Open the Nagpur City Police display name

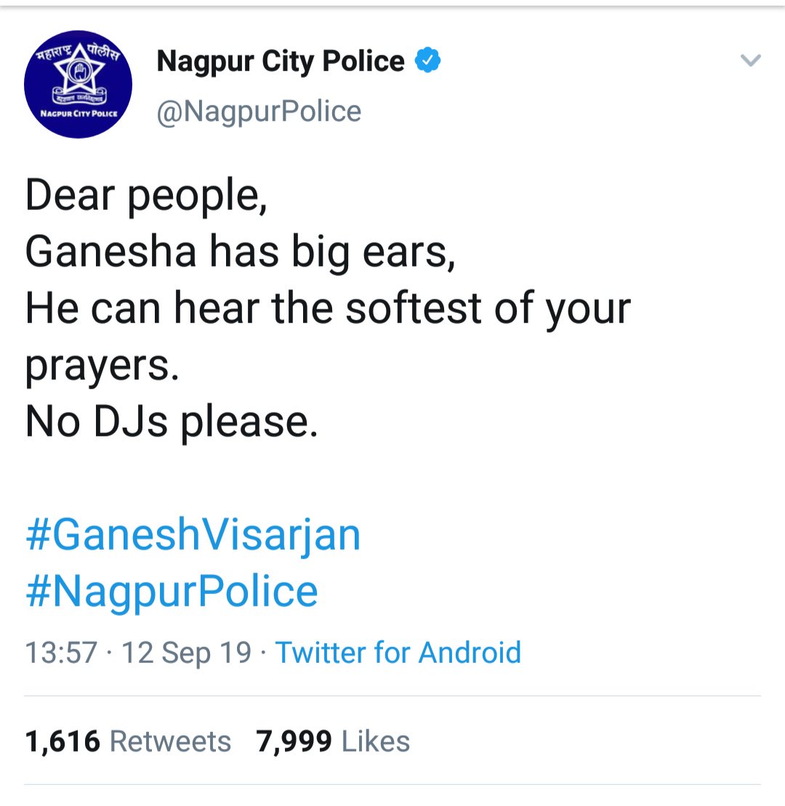[281, 61]
